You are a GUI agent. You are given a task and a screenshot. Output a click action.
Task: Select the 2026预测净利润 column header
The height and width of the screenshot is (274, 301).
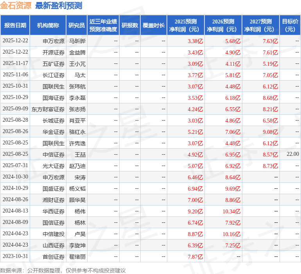tap(223, 25)
